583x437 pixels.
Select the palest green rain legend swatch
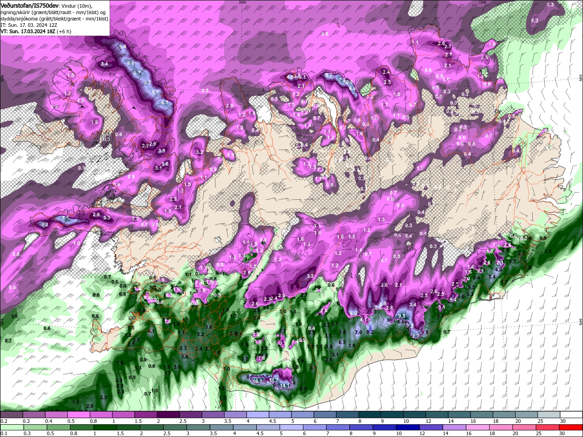point(12,427)
